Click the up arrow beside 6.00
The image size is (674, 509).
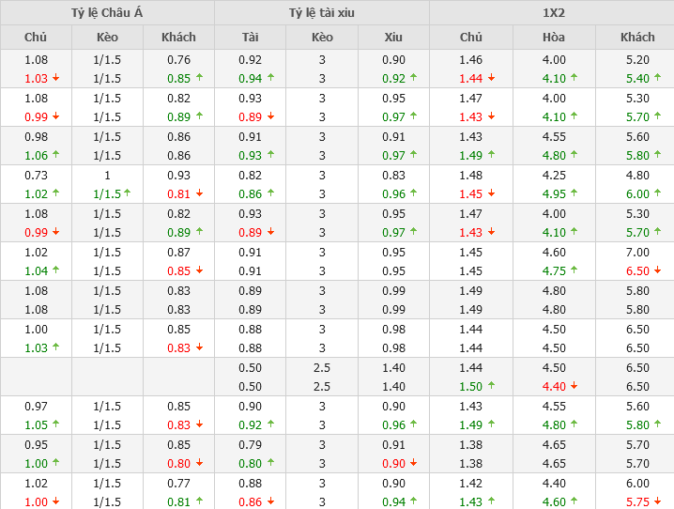pyautogui.click(x=657, y=193)
